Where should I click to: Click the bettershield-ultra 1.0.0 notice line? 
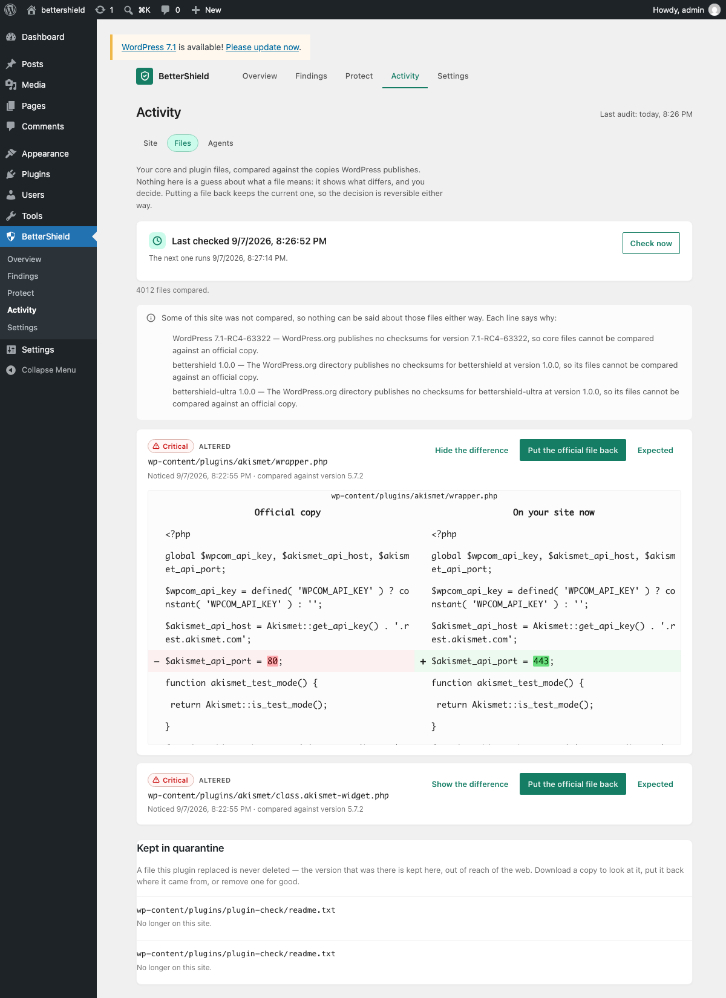pos(426,398)
